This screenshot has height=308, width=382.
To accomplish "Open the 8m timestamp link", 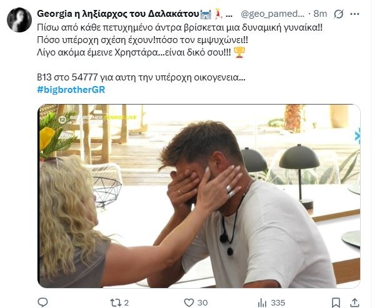I will tap(320, 13).
